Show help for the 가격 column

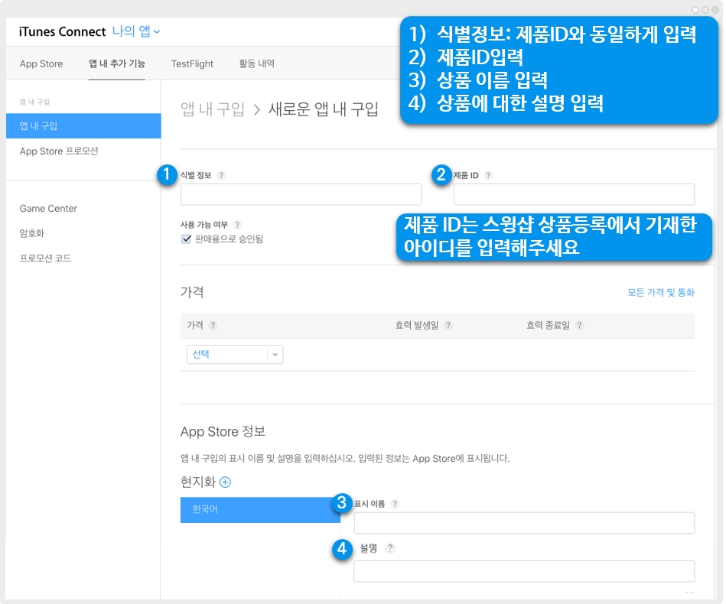(213, 326)
